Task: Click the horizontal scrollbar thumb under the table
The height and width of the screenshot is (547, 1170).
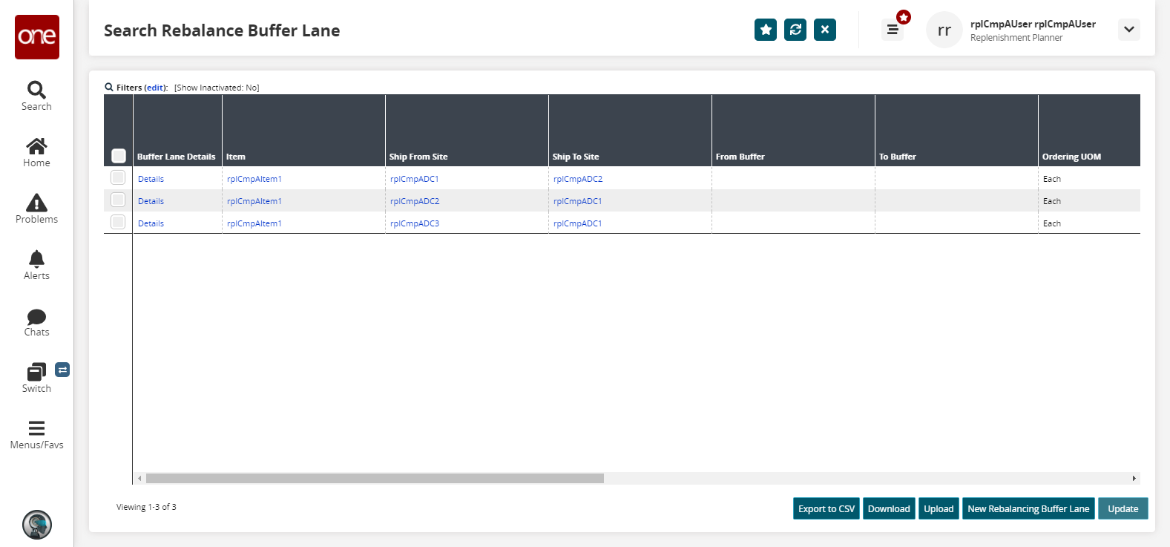Action: tap(375, 479)
